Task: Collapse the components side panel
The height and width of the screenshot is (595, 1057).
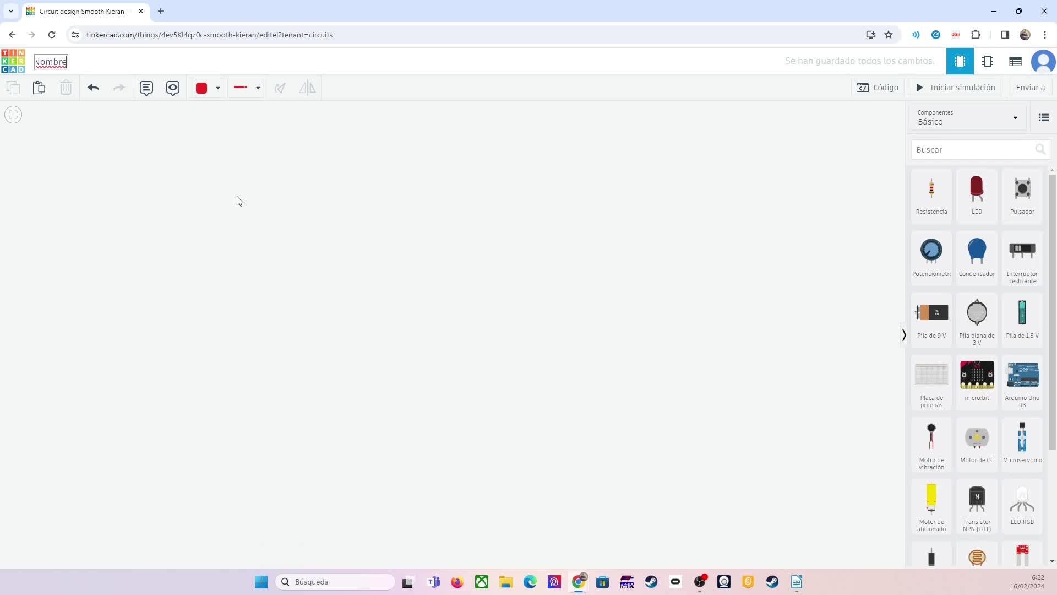Action: [x=904, y=335]
